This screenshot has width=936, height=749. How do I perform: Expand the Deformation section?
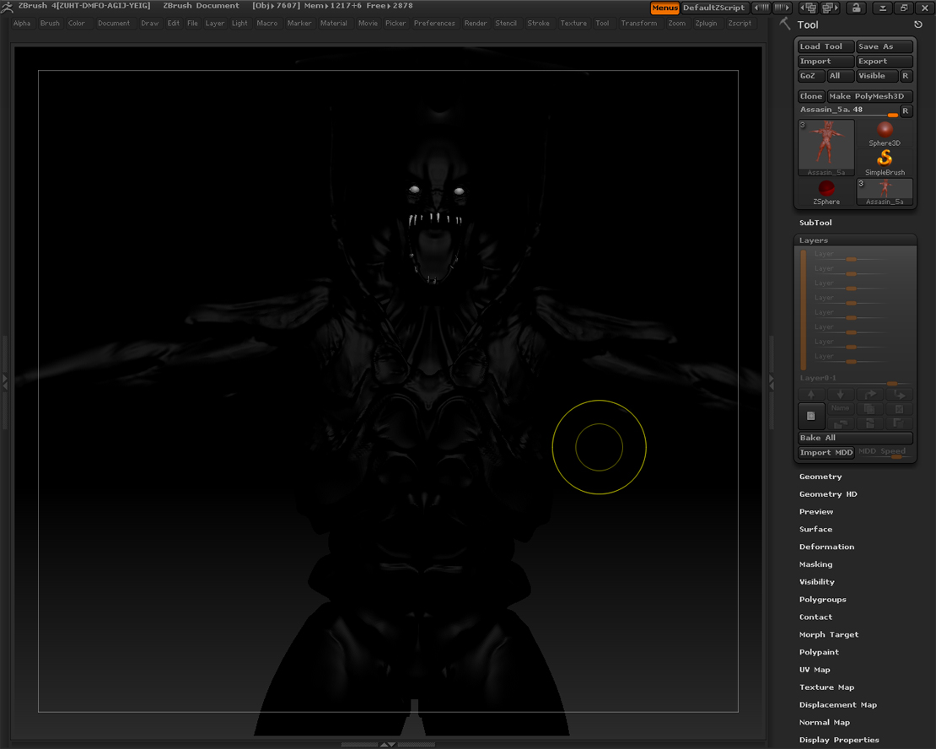click(x=826, y=547)
